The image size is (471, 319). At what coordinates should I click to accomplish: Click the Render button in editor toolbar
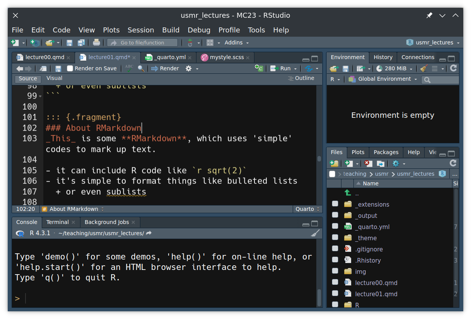(165, 68)
